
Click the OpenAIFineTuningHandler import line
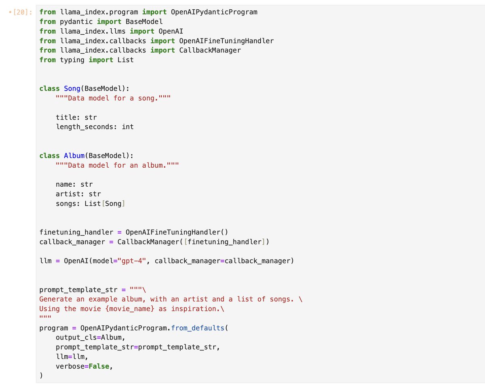(156, 40)
